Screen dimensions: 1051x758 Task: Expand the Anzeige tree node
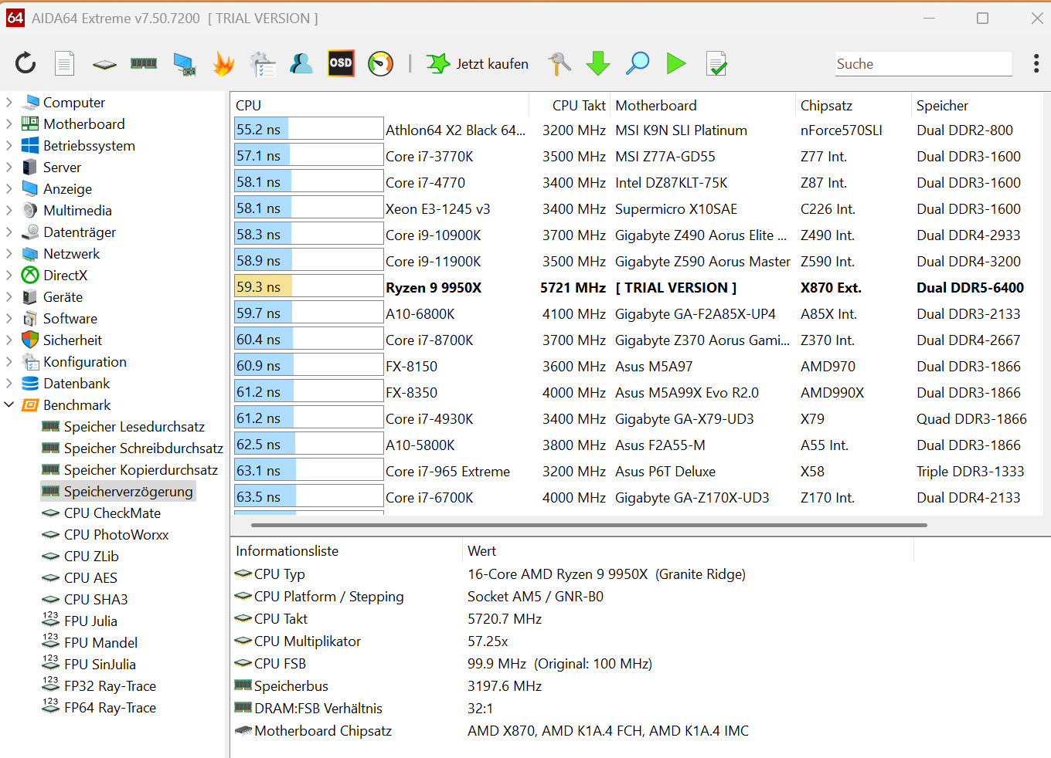point(9,188)
